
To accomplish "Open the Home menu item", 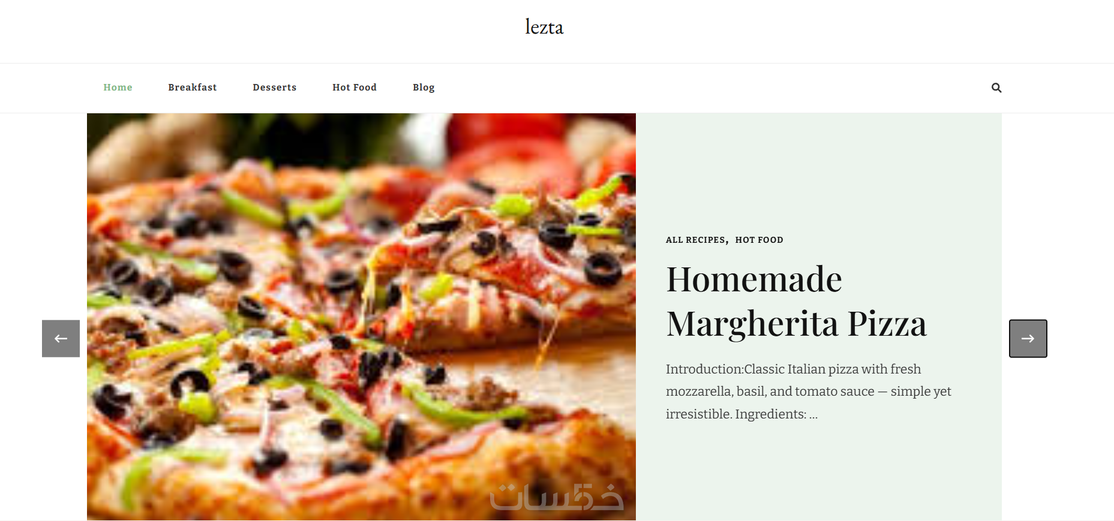I will [x=118, y=88].
